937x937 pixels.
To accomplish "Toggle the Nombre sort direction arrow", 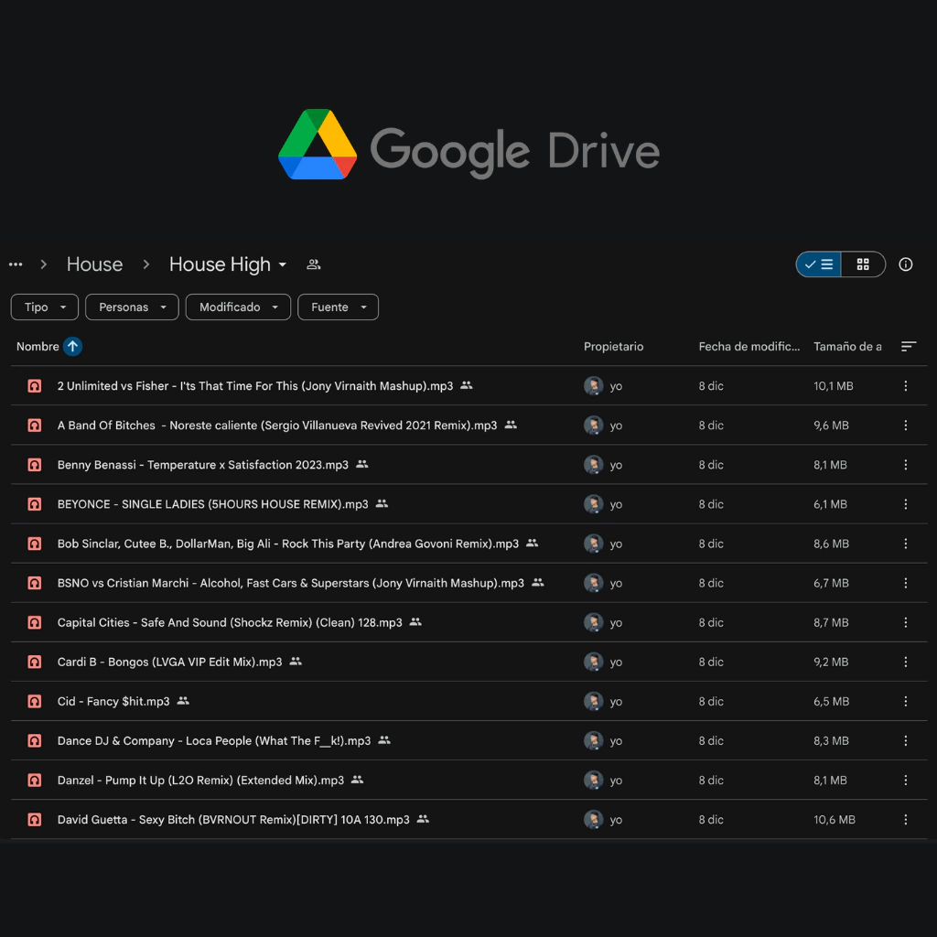I will click(73, 347).
